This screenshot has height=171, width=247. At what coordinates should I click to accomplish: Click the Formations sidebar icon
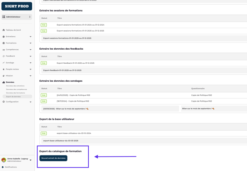(x=4, y=43)
